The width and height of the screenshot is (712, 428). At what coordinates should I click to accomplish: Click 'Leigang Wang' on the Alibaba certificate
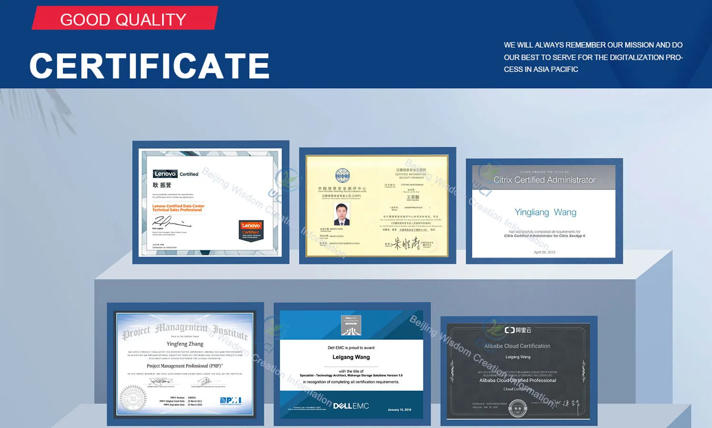[x=518, y=357]
